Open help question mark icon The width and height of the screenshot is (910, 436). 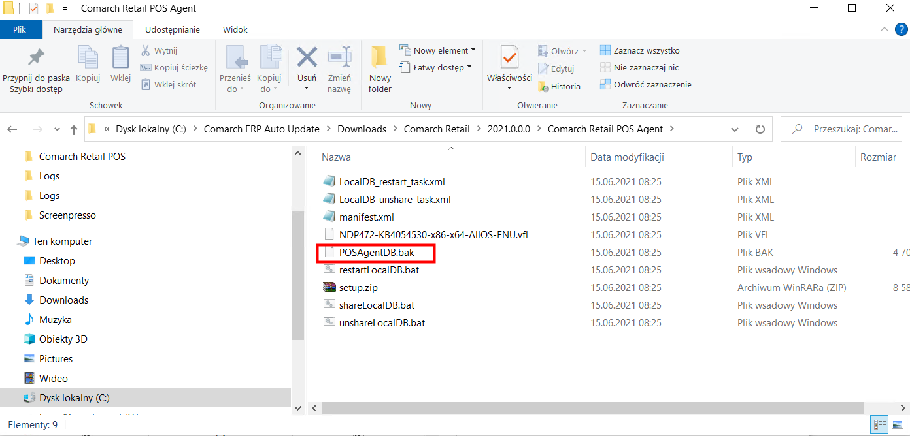(900, 29)
